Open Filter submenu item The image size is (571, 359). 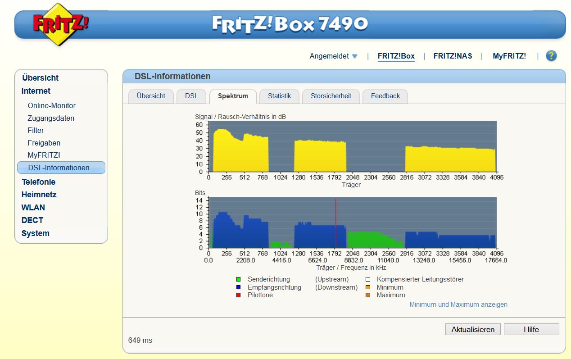(36, 130)
